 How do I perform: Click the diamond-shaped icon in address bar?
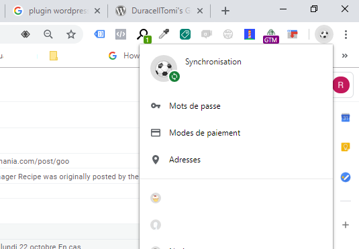25,34
